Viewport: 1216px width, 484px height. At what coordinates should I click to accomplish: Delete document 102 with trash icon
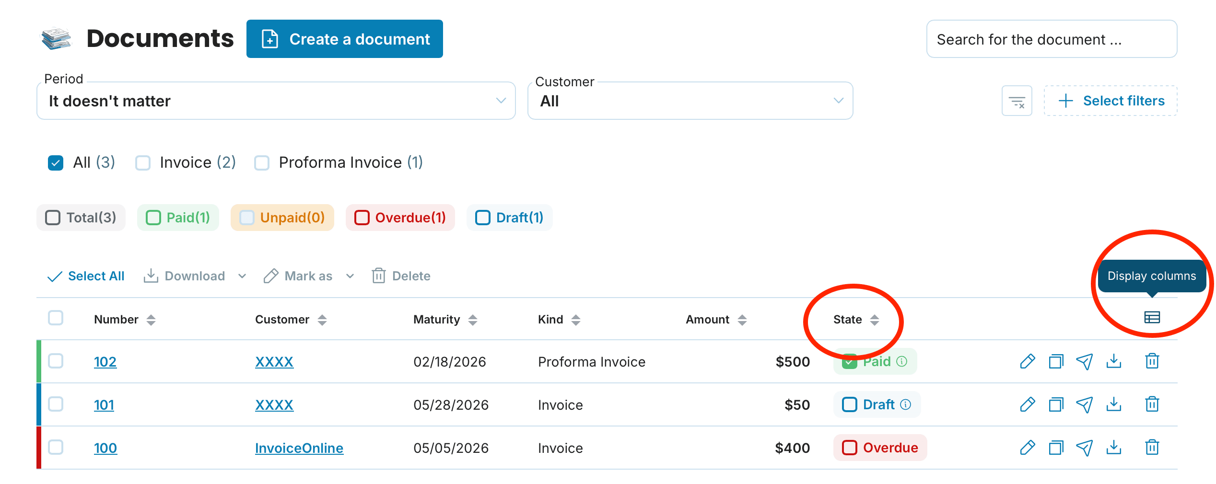[x=1152, y=361]
